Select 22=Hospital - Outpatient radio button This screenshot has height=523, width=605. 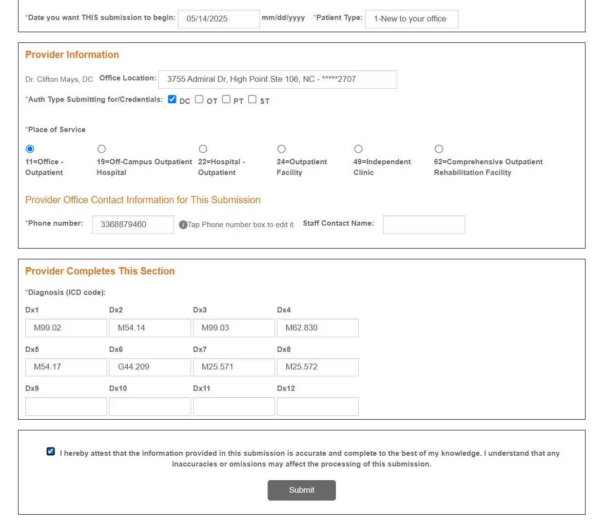click(203, 149)
